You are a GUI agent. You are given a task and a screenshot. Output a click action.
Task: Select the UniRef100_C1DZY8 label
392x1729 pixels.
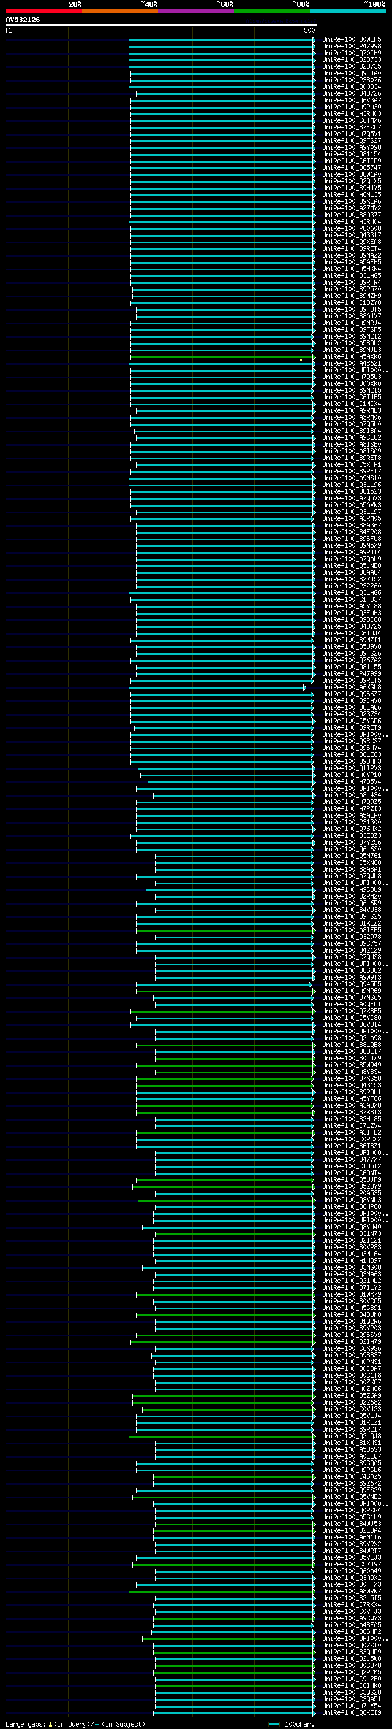click(x=352, y=303)
